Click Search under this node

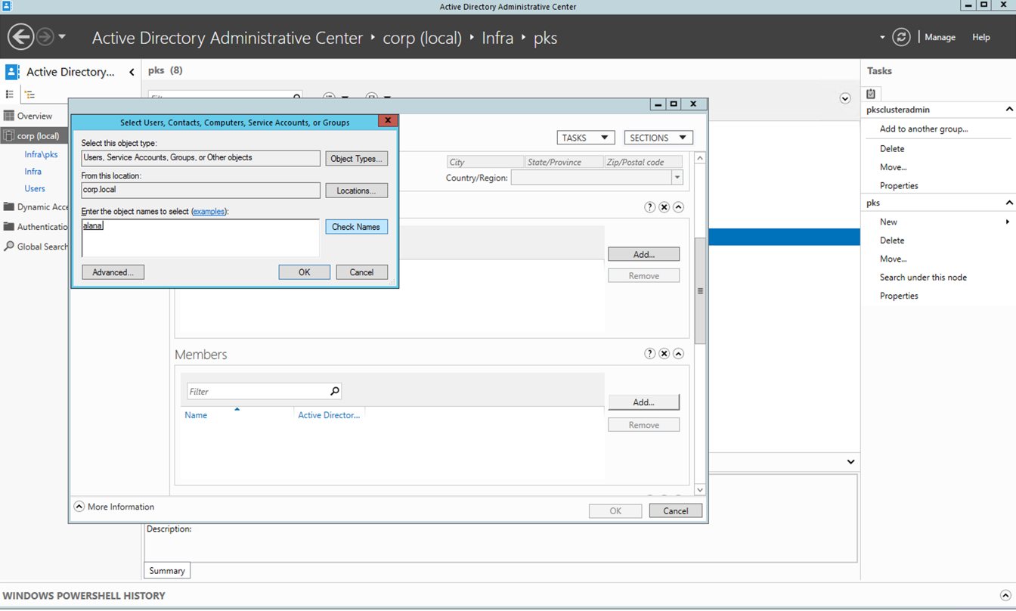tap(923, 278)
